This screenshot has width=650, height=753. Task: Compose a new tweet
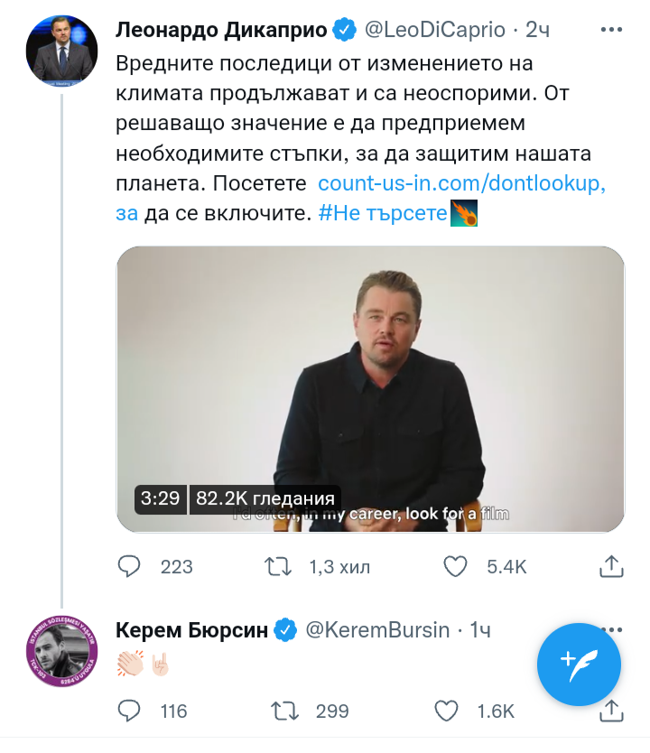point(579,665)
